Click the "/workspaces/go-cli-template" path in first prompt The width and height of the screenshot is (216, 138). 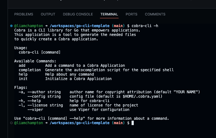(x=80, y=26)
